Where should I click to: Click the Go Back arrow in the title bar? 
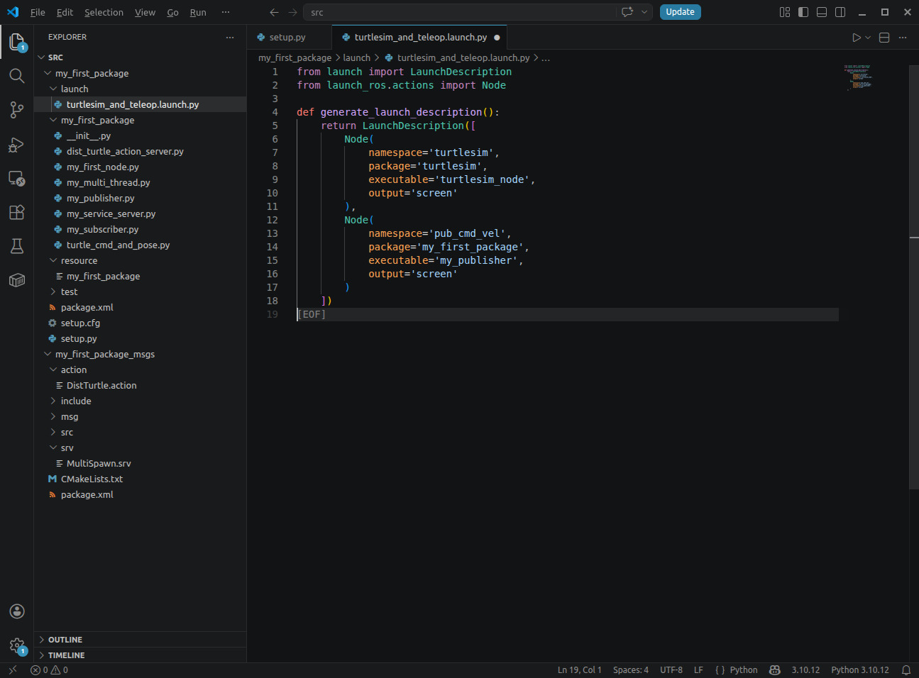pos(275,12)
